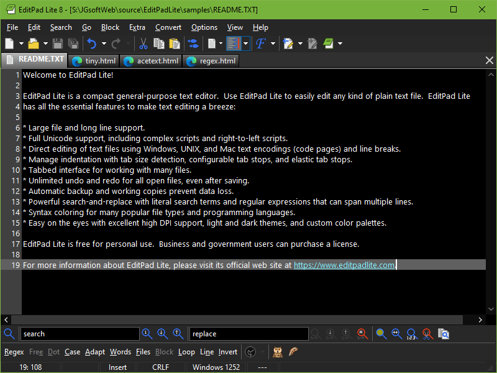Click the Redo arrow icon
The image size is (497, 373).
(x=116, y=44)
